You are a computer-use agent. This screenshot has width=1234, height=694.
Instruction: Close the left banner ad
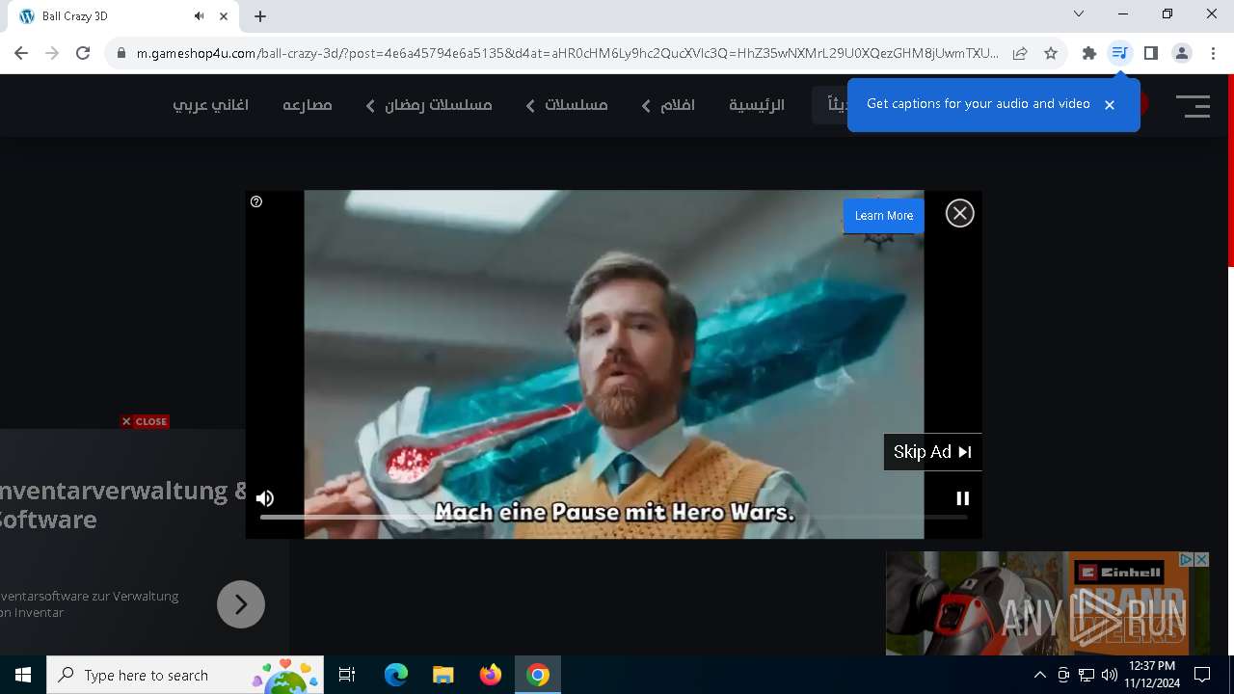[145, 421]
